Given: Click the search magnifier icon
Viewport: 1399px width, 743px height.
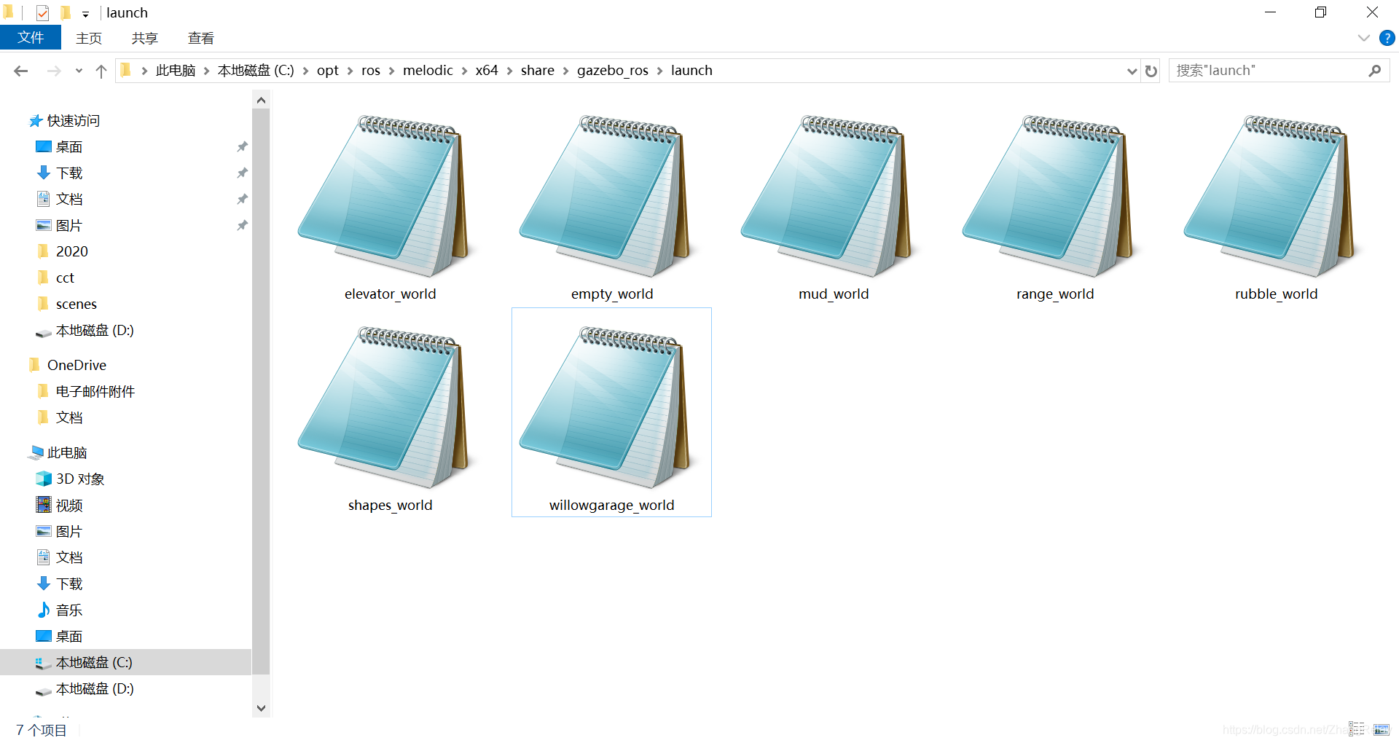Looking at the screenshot, I should 1375,71.
